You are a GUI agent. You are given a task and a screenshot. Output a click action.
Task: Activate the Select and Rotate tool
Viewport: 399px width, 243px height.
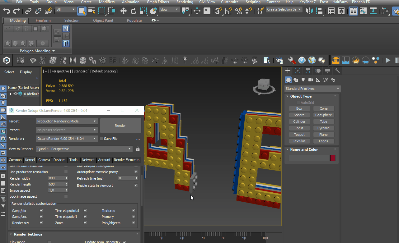[134, 11]
